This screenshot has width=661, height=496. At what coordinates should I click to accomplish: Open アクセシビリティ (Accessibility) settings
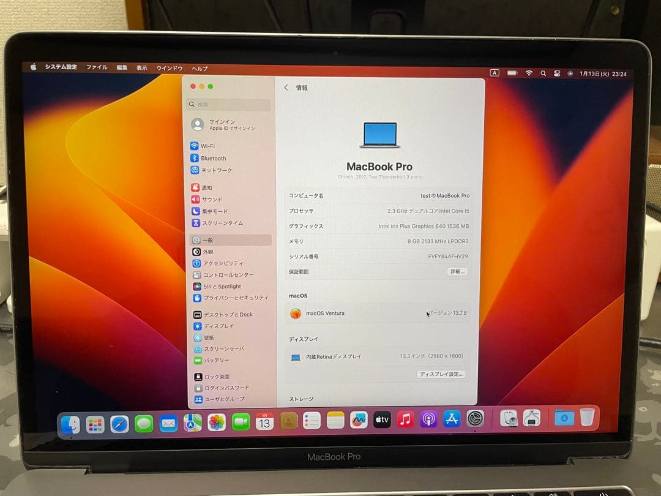[220, 263]
